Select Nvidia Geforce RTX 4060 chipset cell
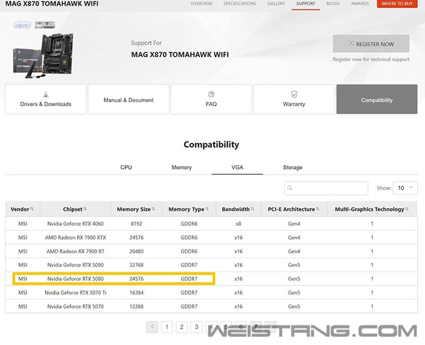The image size is (425, 345). 75,224
